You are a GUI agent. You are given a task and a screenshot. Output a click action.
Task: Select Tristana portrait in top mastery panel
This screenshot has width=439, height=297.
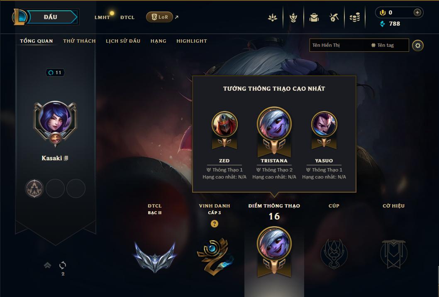(274, 123)
